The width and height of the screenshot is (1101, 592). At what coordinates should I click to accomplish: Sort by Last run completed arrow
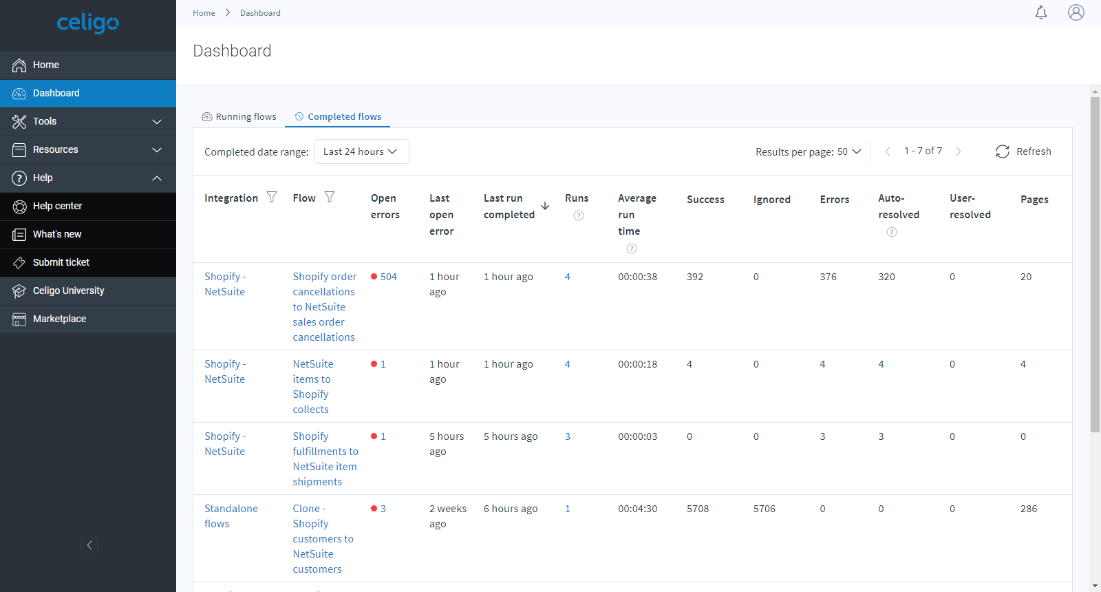545,206
